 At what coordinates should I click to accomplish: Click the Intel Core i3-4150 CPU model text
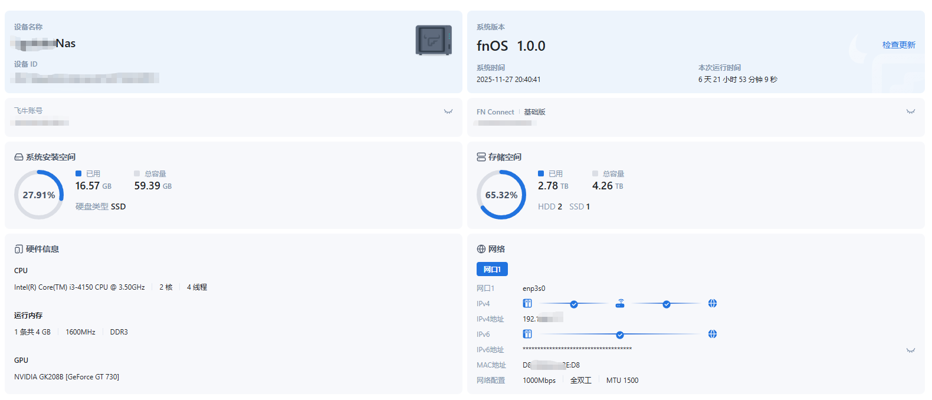pos(80,287)
